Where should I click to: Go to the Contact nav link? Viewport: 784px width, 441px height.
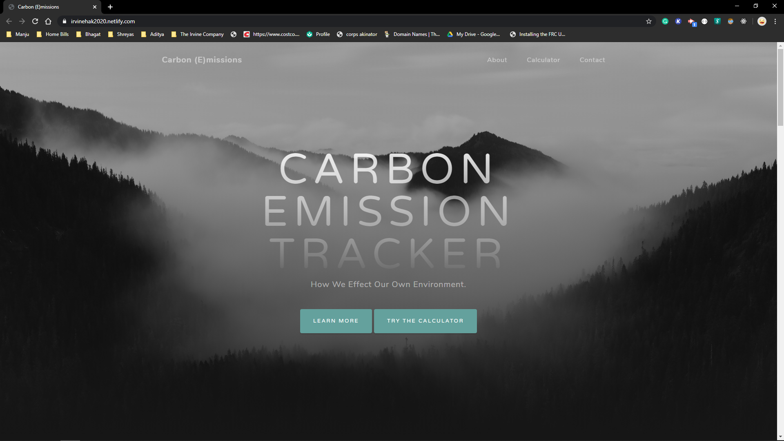(592, 60)
